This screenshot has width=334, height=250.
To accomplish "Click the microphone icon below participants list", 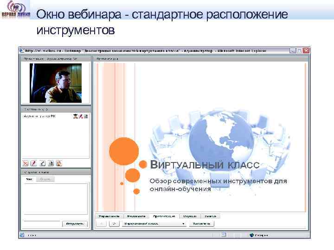I will (x=42, y=163).
